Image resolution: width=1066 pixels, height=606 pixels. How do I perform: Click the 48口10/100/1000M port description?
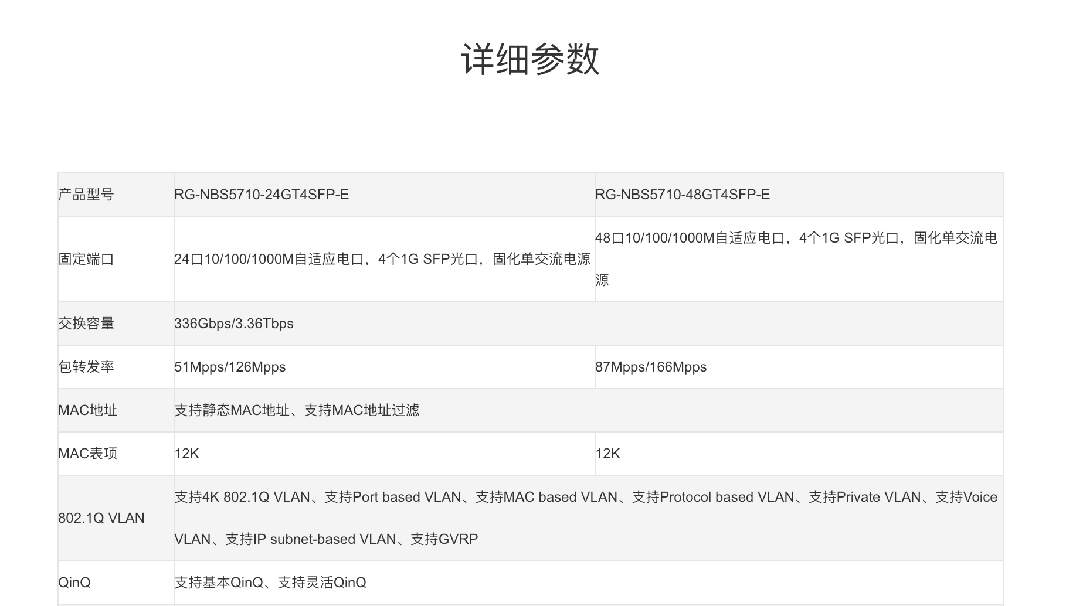[x=796, y=259]
